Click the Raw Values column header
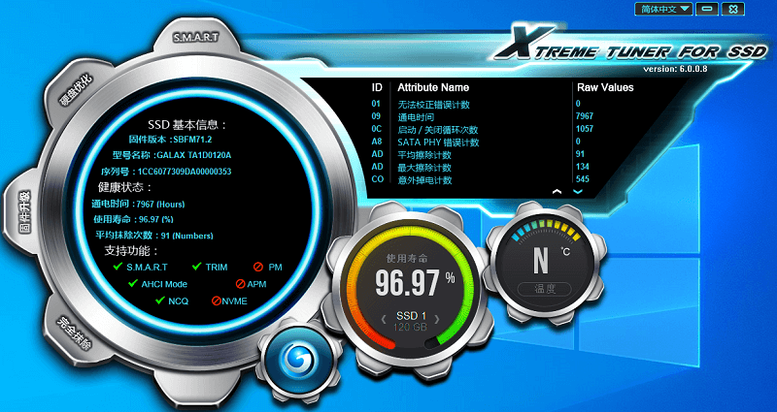The width and height of the screenshot is (777, 412). (x=605, y=87)
